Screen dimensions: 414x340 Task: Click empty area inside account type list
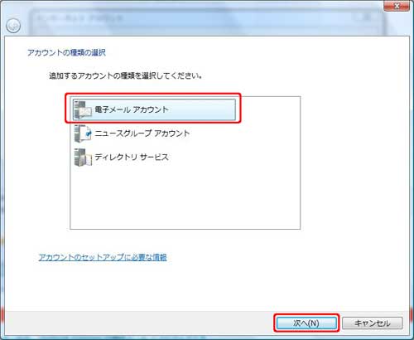click(x=185, y=197)
